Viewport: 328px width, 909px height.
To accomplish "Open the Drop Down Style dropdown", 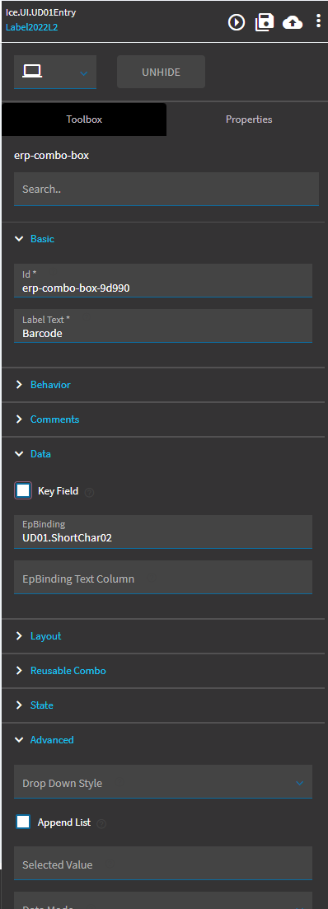I will [163, 781].
